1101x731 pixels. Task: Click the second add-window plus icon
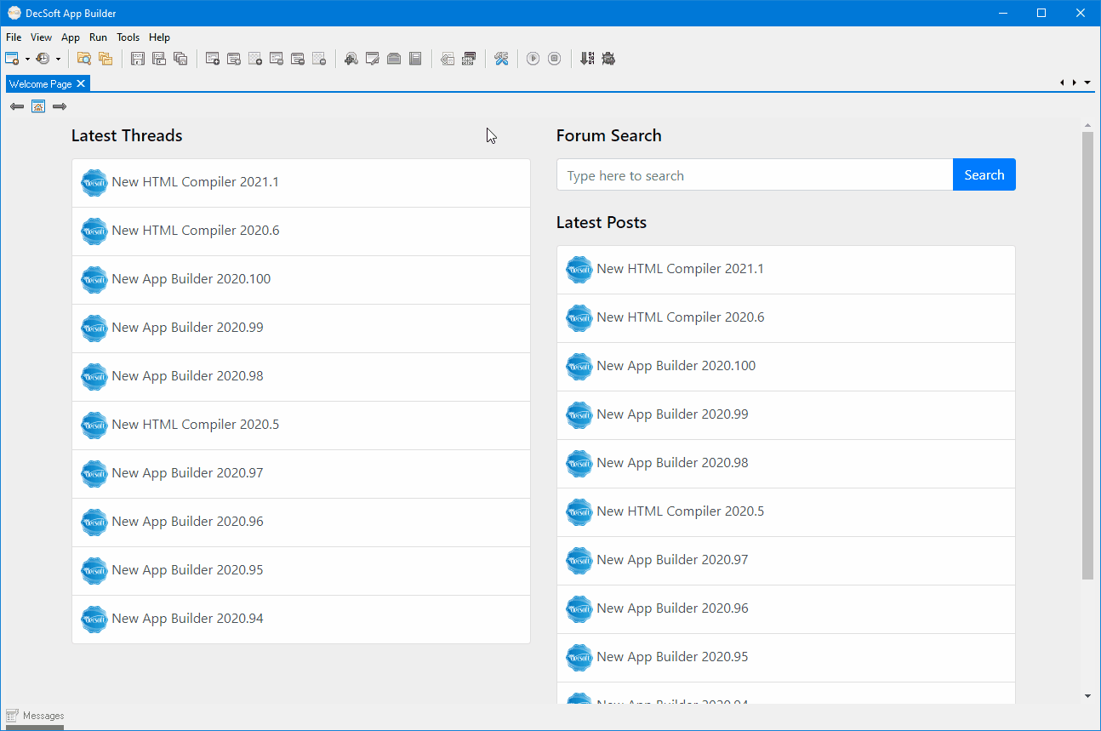(234, 59)
